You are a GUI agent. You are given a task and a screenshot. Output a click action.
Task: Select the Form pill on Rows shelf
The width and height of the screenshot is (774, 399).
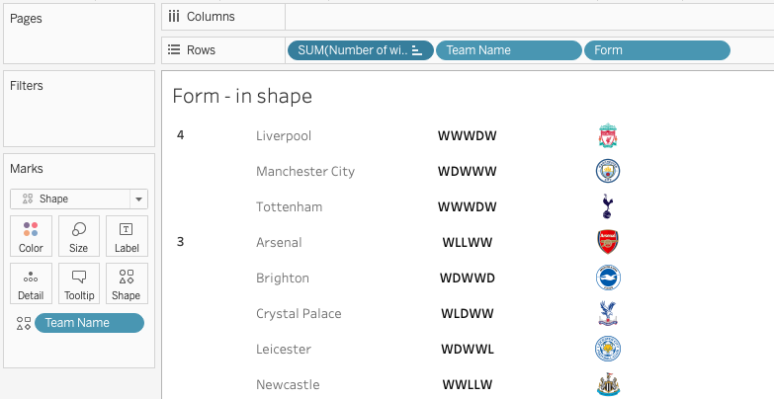coord(656,50)
